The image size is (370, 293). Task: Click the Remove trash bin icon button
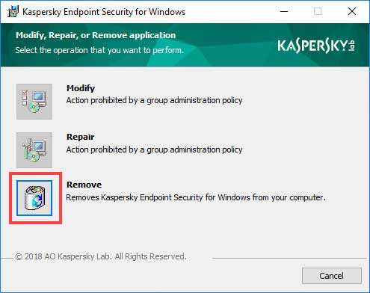point(34,198)
